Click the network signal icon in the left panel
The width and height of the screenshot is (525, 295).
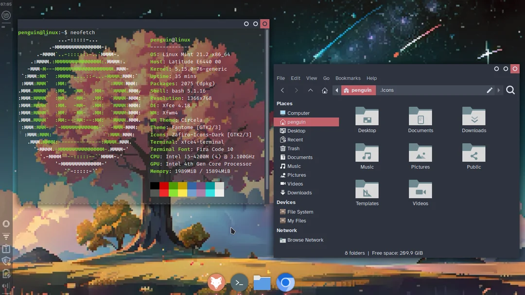point(6,236)
